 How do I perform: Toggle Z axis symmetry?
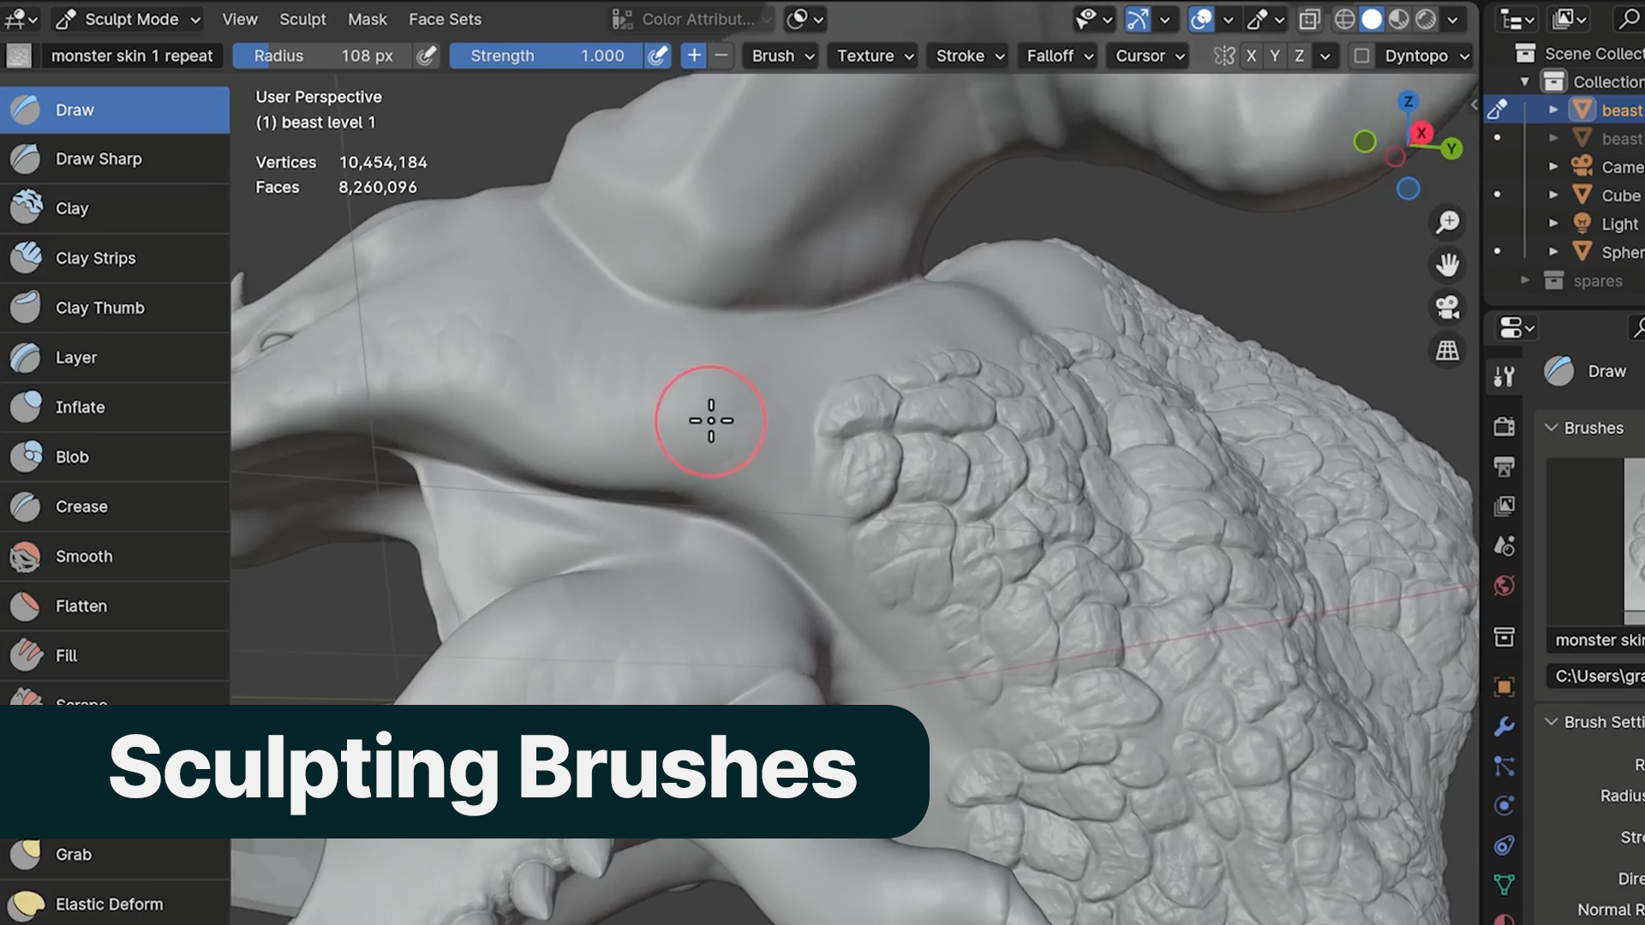(1300, 56)
